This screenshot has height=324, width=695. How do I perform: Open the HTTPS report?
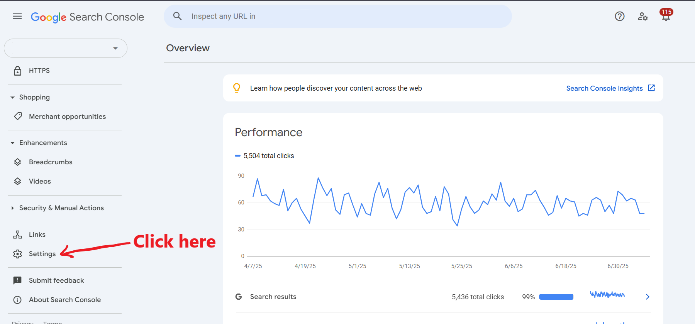click(39, 71)
